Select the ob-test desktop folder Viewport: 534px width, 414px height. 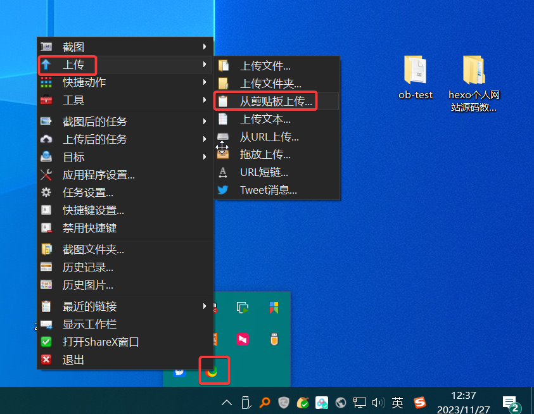tap(416, 78)
